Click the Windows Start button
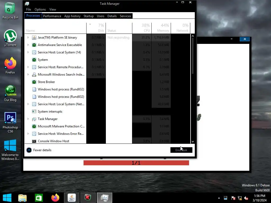 (7, 198)
